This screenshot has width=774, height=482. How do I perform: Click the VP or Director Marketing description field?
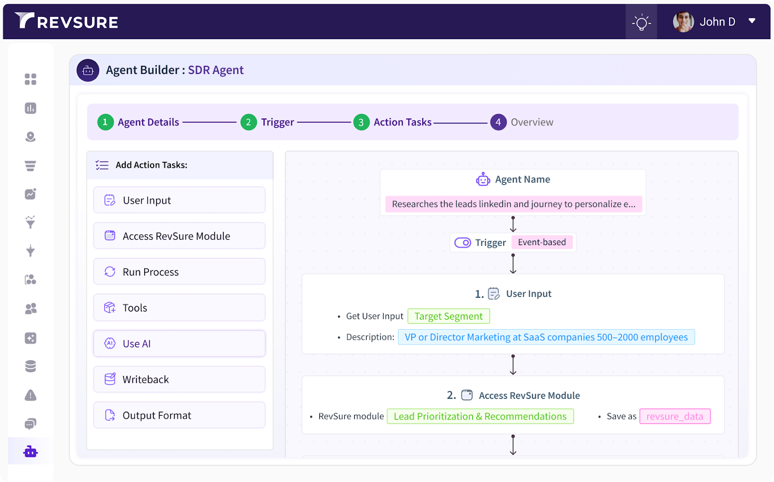pos(547,337)
